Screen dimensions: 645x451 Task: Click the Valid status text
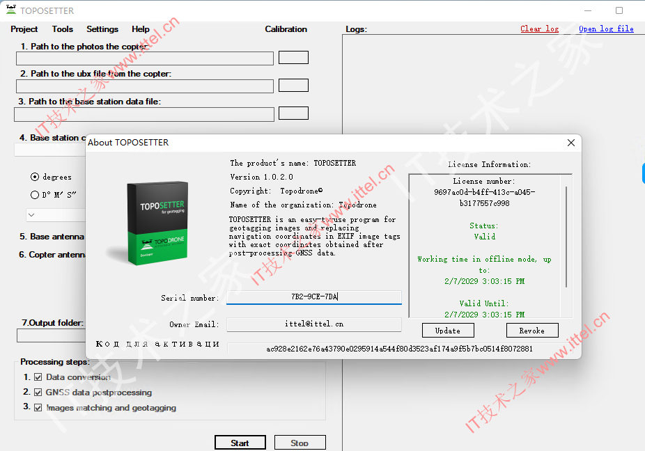pos(485,237)
